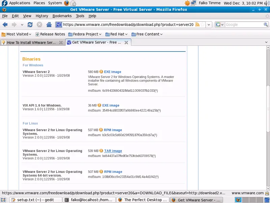Open the File menu
The image size is (270, 203).
click(5, 16)
